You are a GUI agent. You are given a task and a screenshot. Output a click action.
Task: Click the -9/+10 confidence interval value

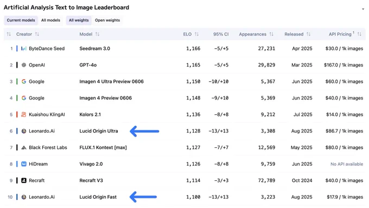(220, 98)
